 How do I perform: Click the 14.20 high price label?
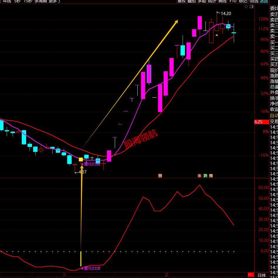(226, 14)
